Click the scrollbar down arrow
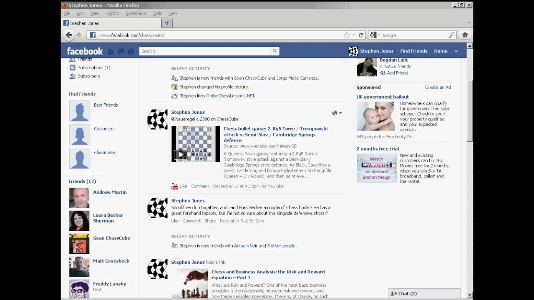 tap(469, 295)
